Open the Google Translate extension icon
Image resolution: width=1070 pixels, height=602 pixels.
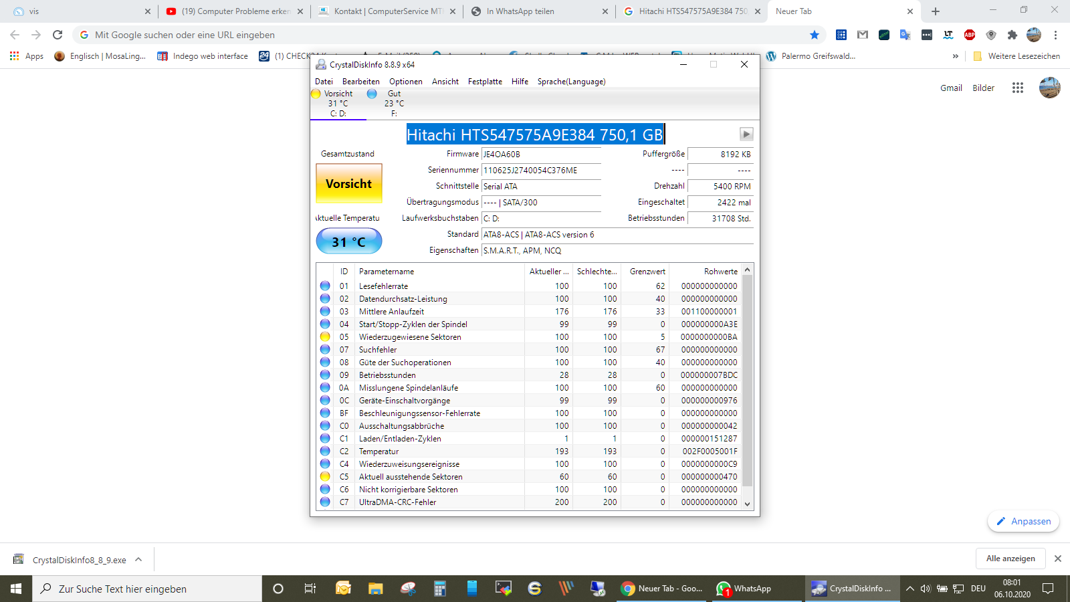tap(905, 35)
